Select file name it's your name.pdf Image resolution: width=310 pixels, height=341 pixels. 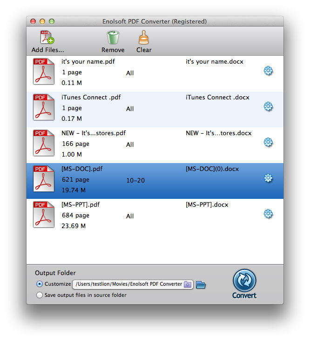(x=88, y=61)
